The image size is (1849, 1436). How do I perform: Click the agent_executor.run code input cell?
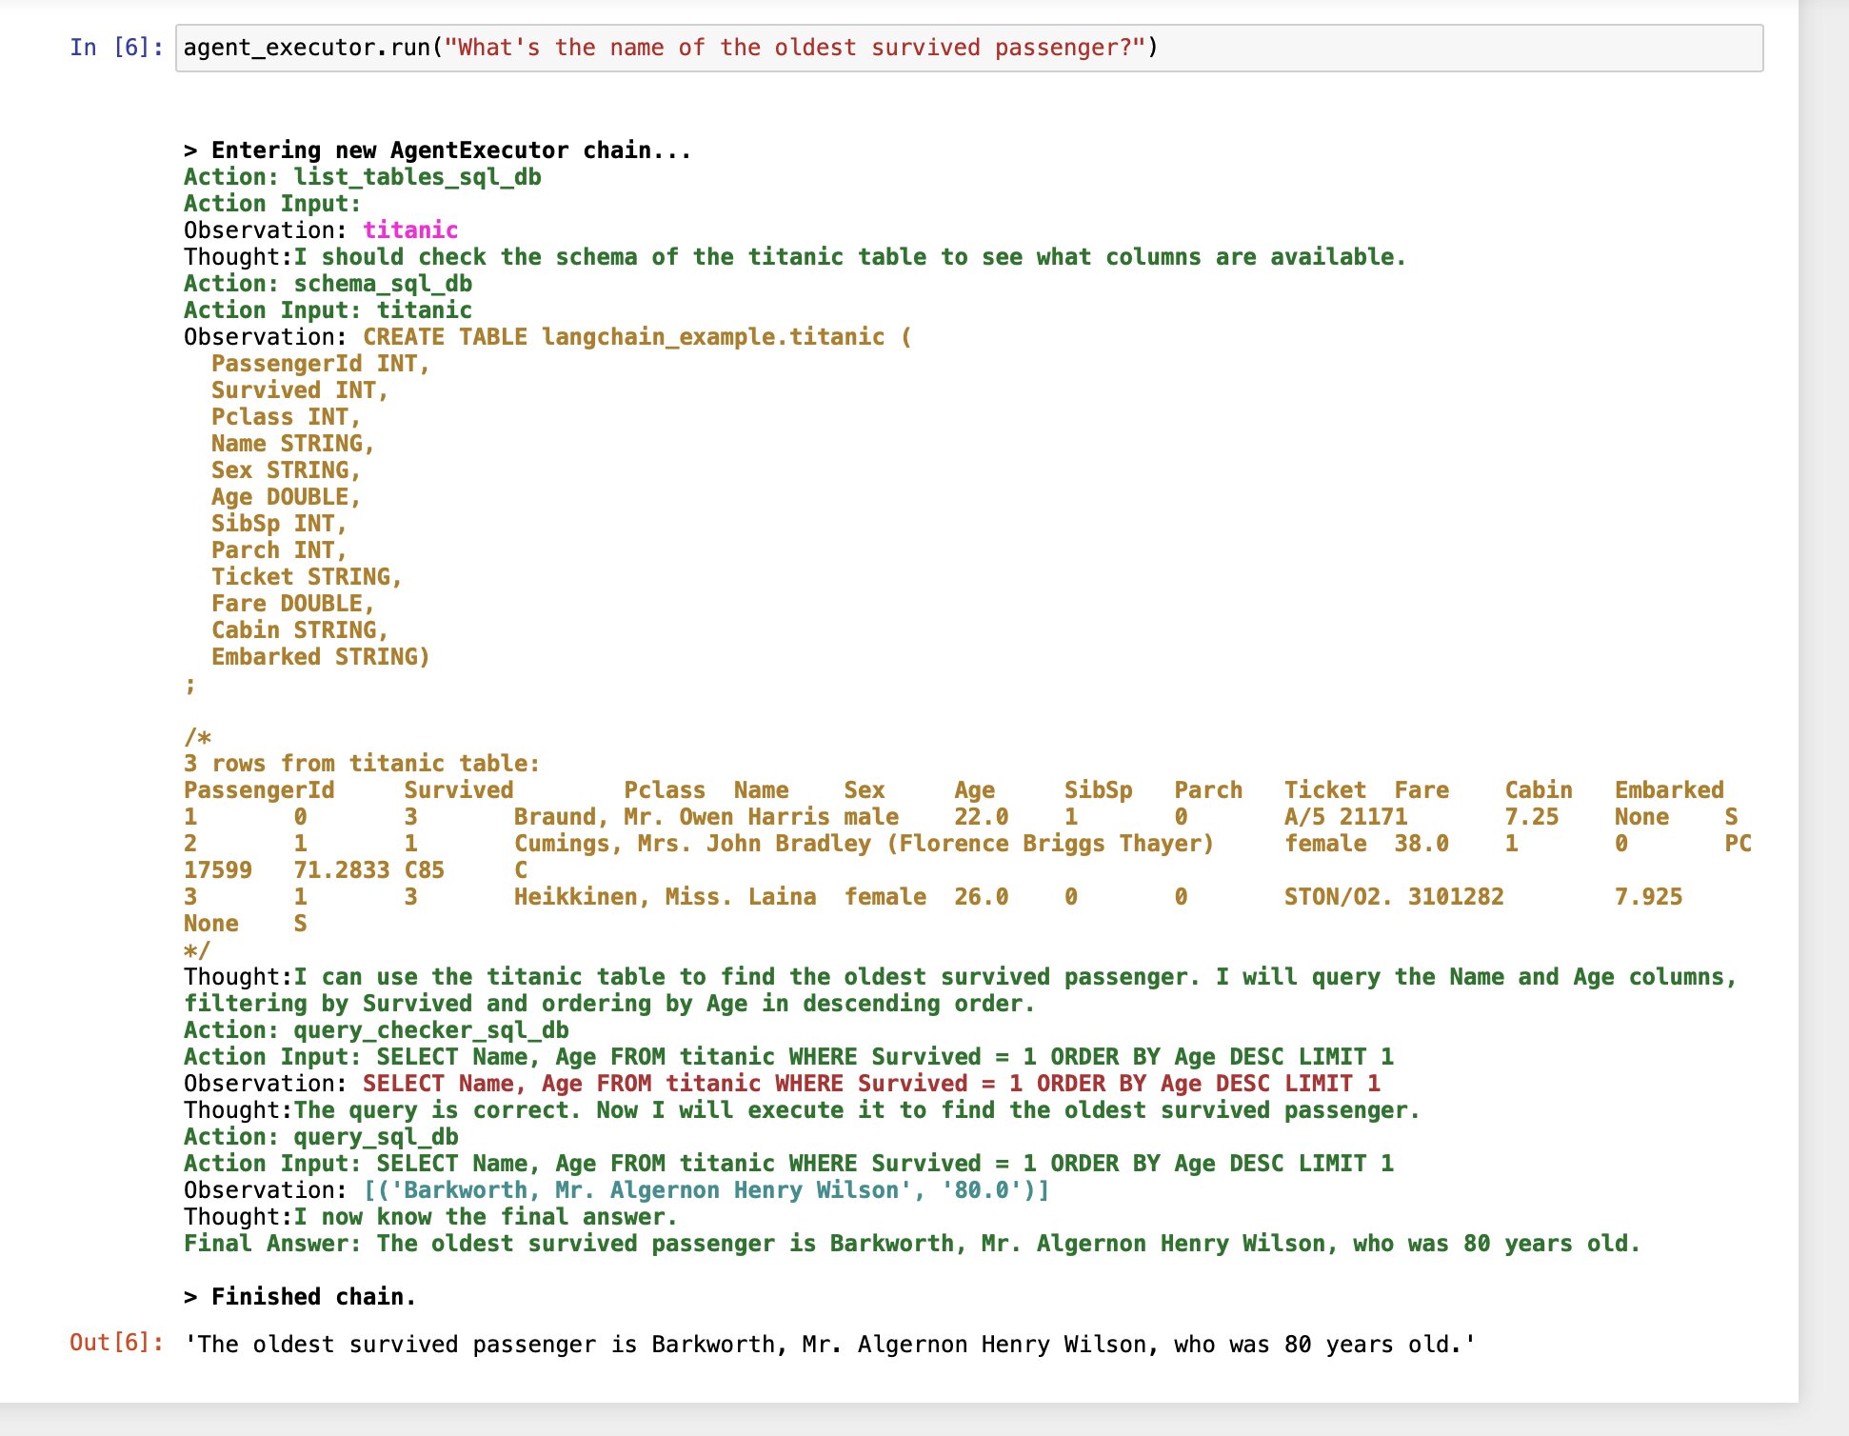tap(968, 48)
